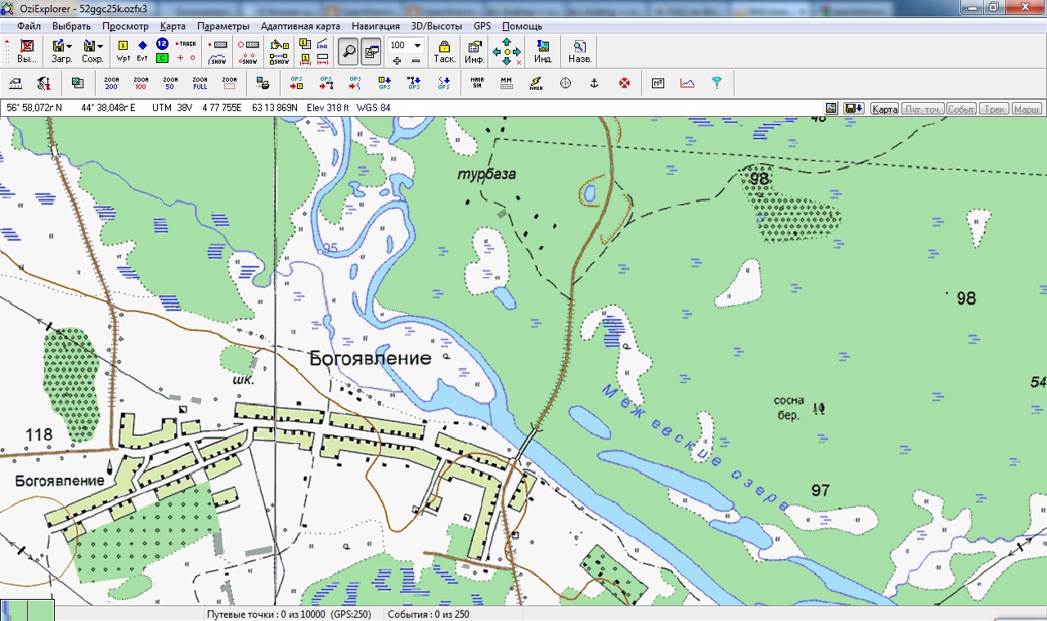This screenshot has height=621, width=1047.
Task: Open the Выбрать menu
Action: (71, 26)
